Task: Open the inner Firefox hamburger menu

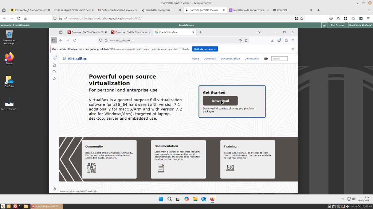Action: (293, 40)
